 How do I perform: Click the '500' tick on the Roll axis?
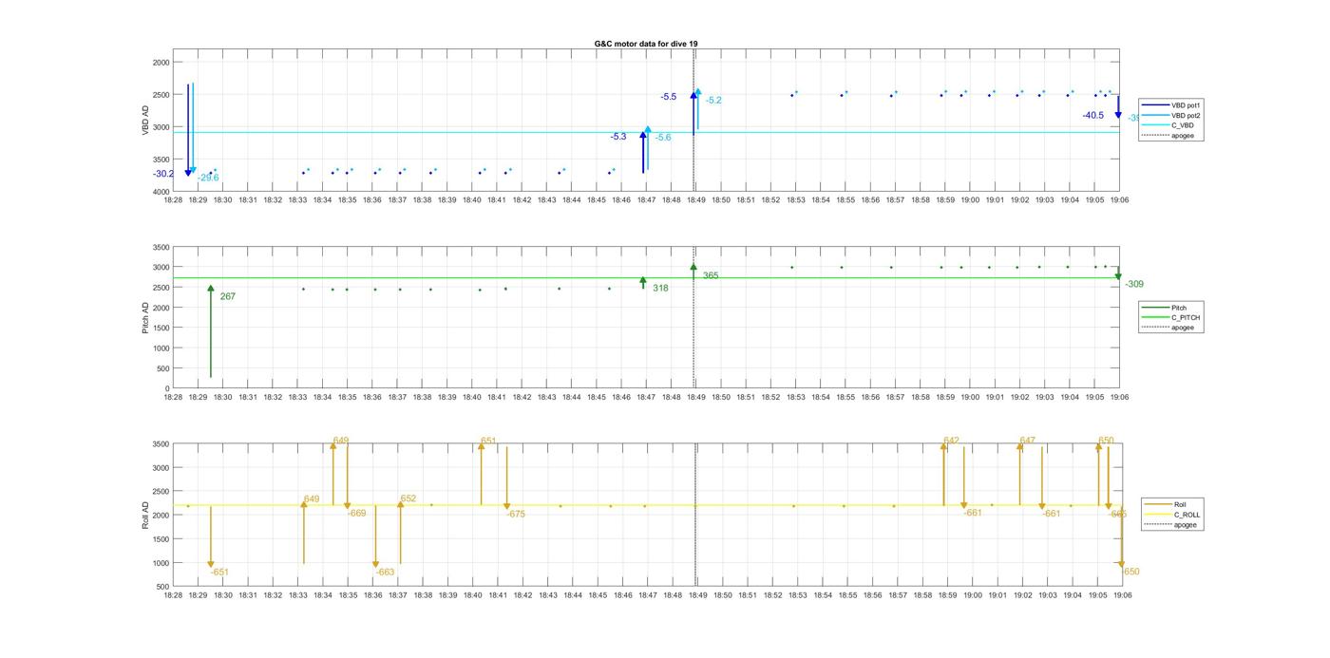[162, 587]
